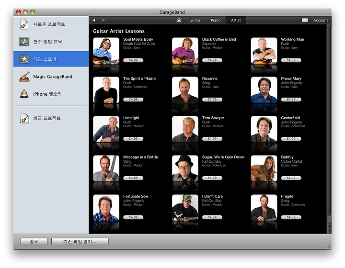Click the New Project guitar document icon
Screen dimensions: 345x268
(x=24, y=24)
